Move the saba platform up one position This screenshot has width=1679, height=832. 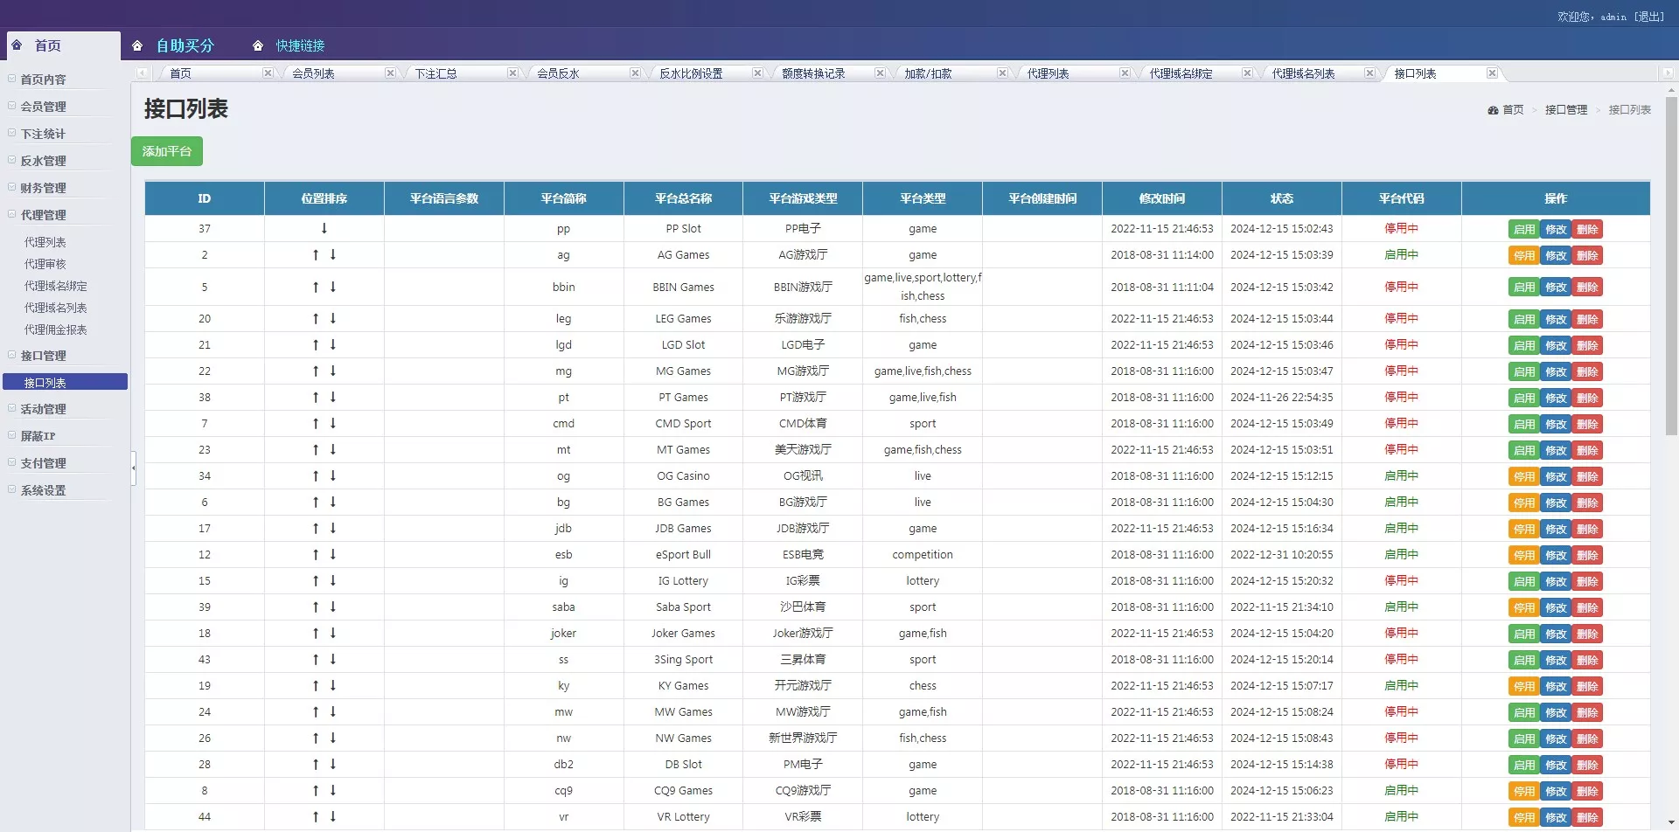316,607
